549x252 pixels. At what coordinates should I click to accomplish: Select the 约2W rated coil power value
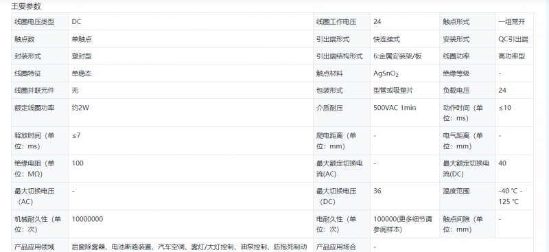click(x=80, y=108)
